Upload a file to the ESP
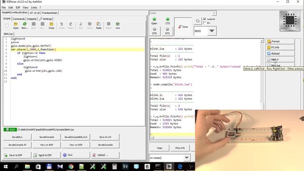304x171 pixels. [105, 155]
